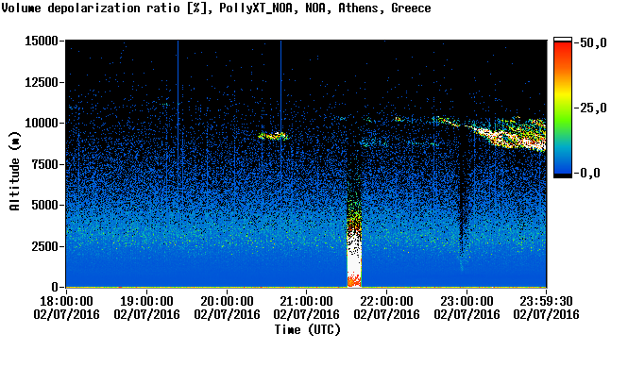The height and width of the screenshot is (367, 628).
Task: Click the Time (UTC) axis title
Action: 307,330
